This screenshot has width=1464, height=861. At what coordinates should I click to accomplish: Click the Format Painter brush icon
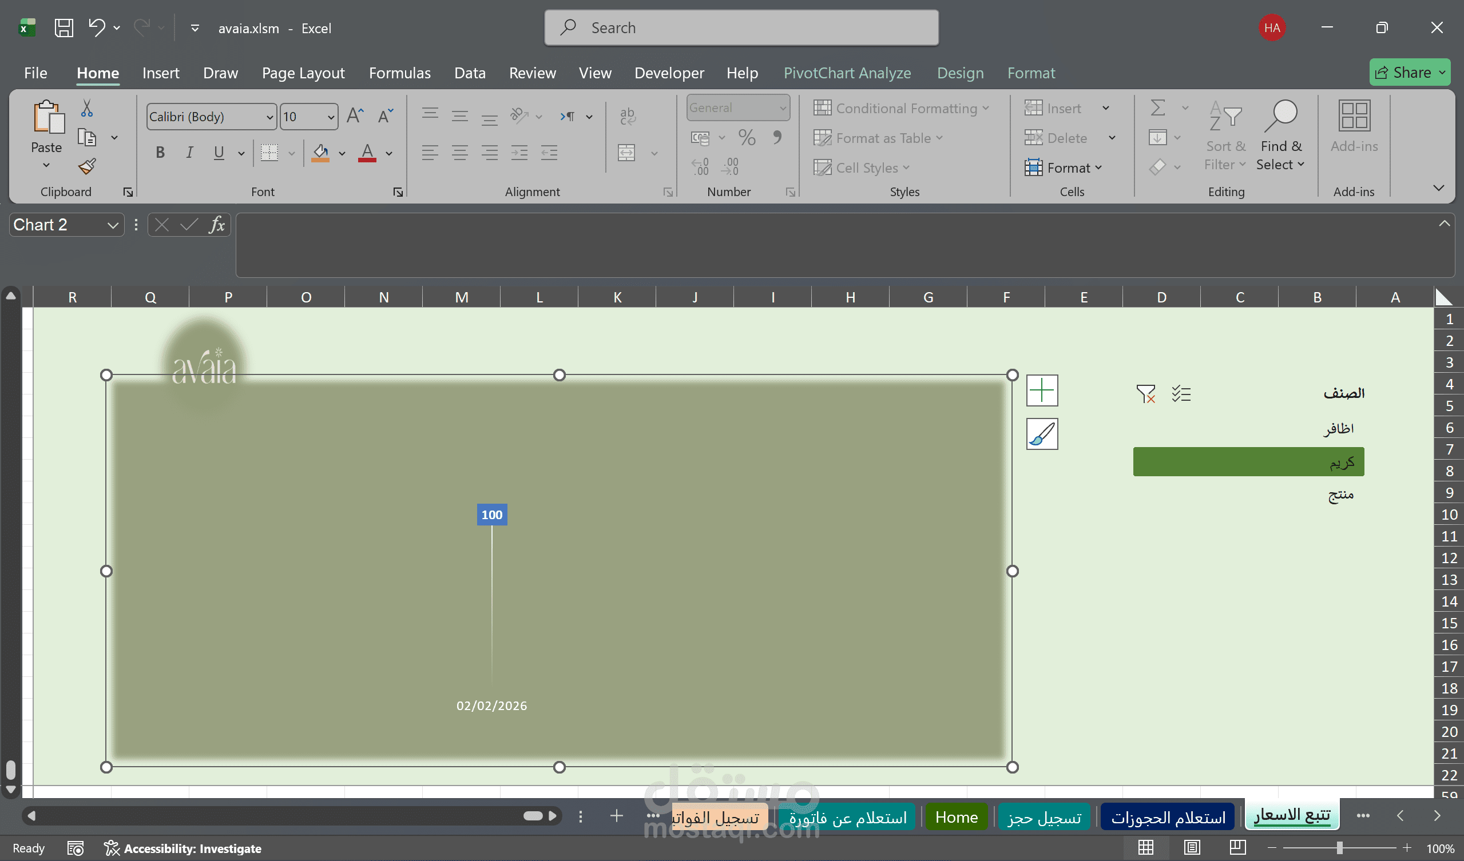87,166
